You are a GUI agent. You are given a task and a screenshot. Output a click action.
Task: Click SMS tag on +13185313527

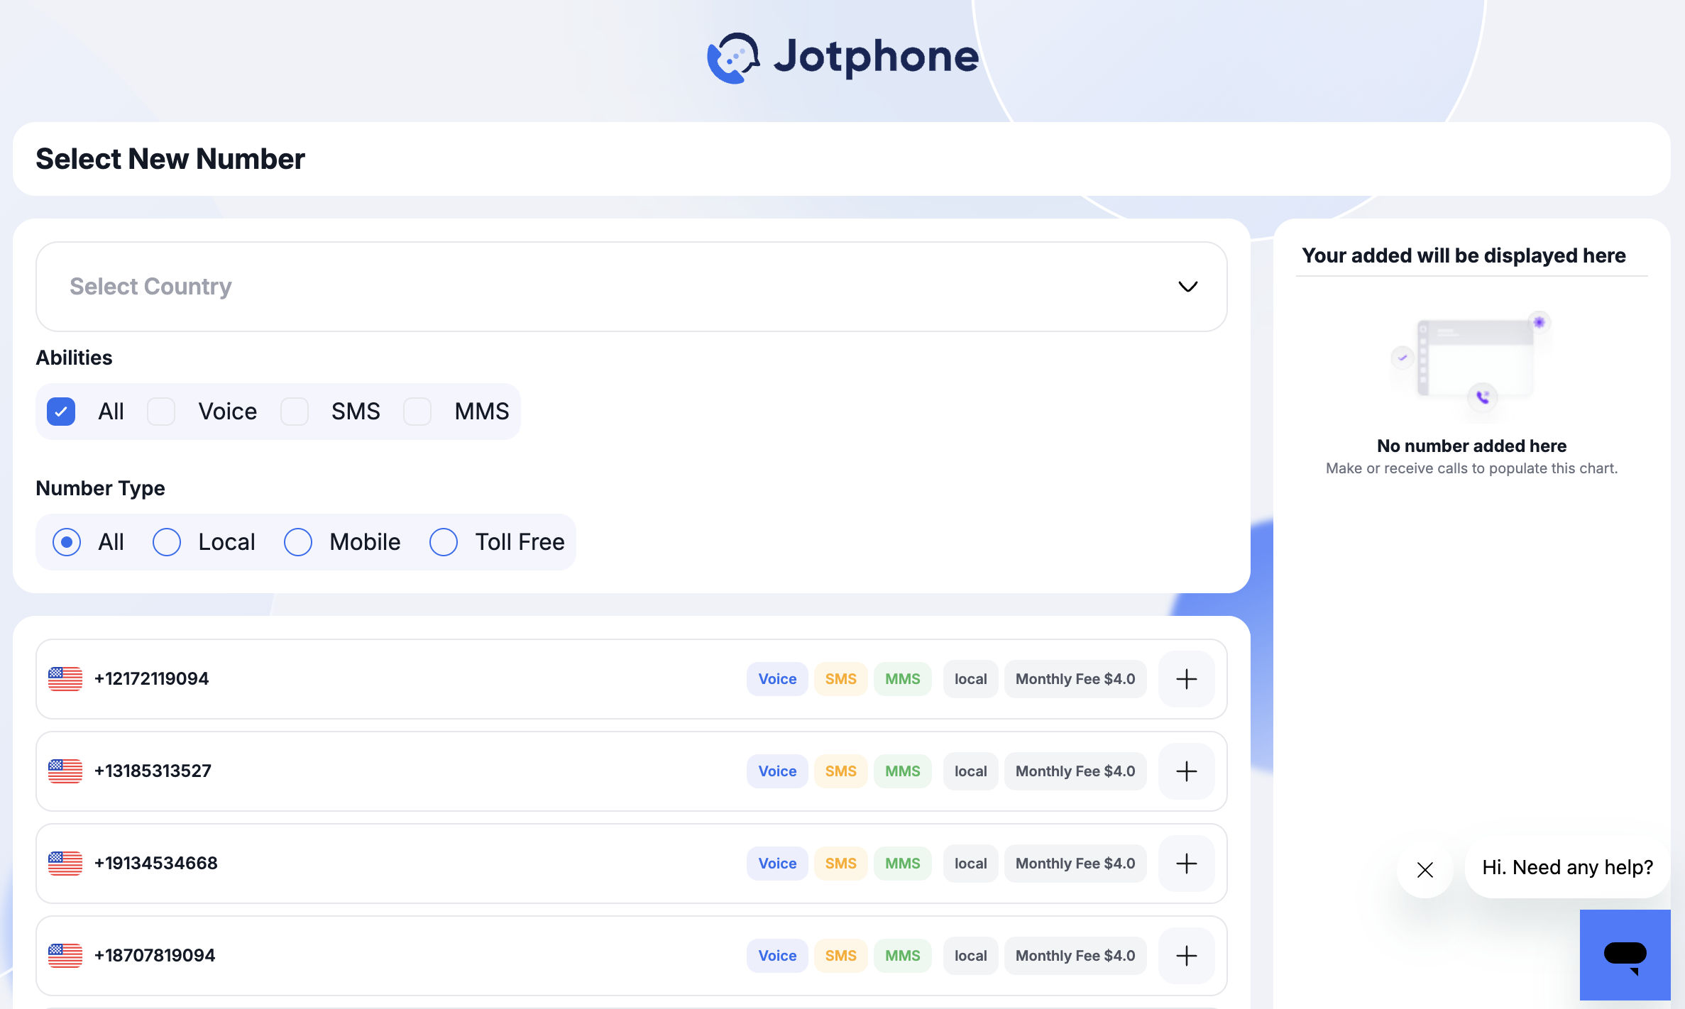841,771
